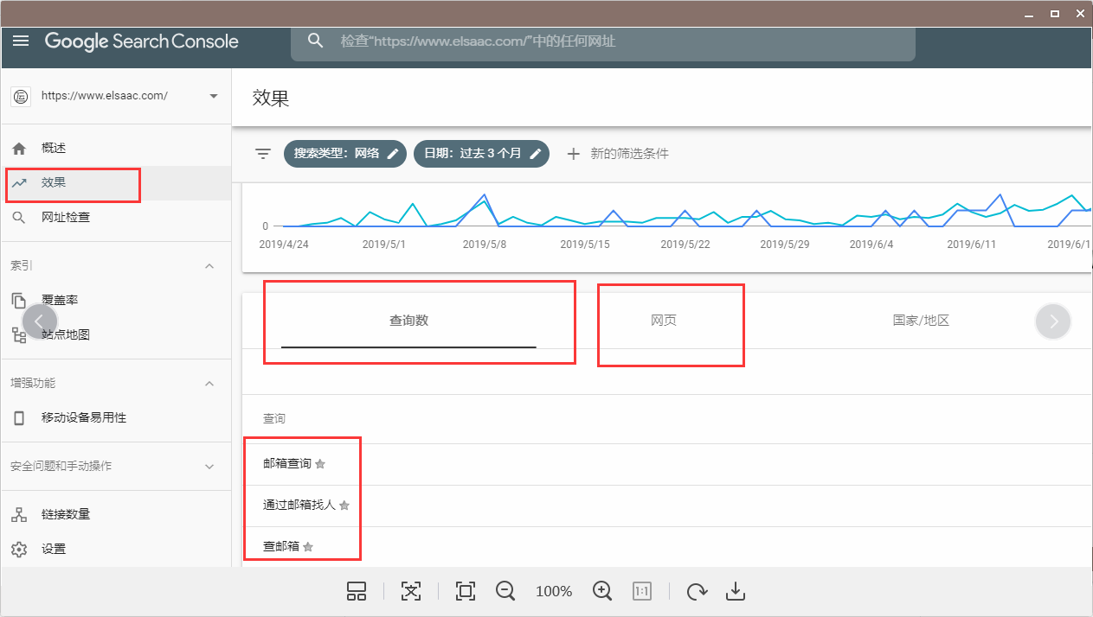This screenshot has width=1093, height=617.
Task: Click the pencil on 搜索类型 chip
Action: coord(393,154)
